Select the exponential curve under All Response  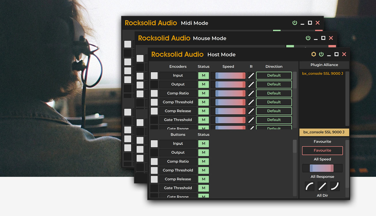click(335, 186)
